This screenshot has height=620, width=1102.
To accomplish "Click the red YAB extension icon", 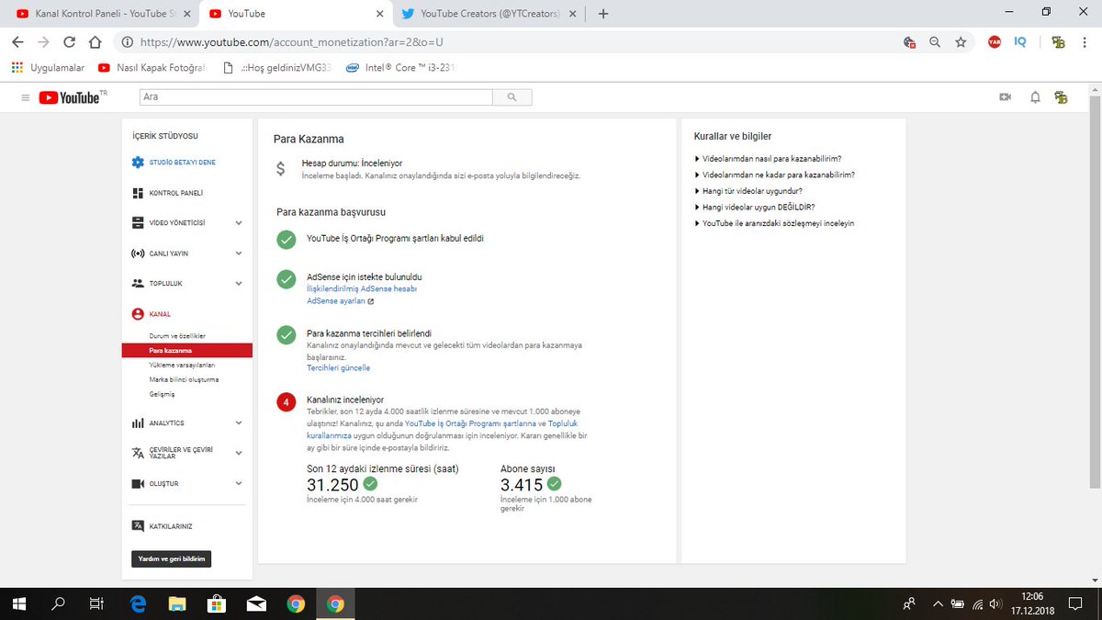I will pos(995,42).
